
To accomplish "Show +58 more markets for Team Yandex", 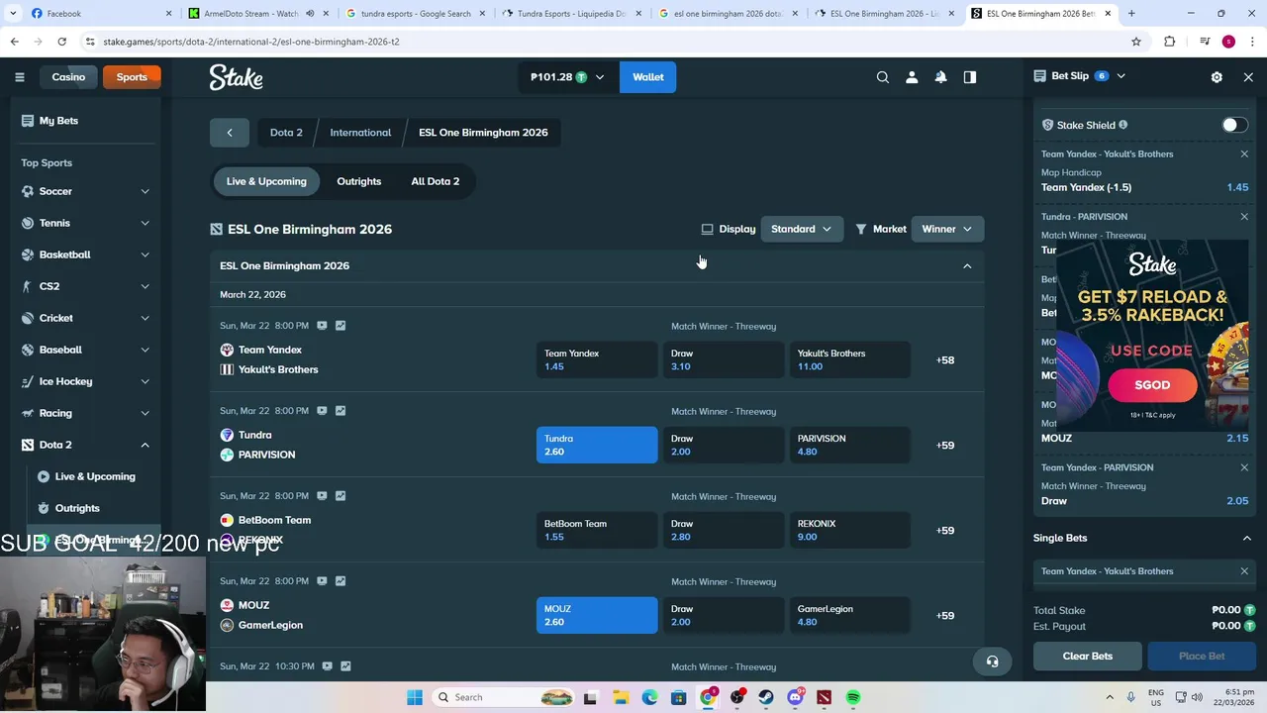I will [x=945, y=359].
